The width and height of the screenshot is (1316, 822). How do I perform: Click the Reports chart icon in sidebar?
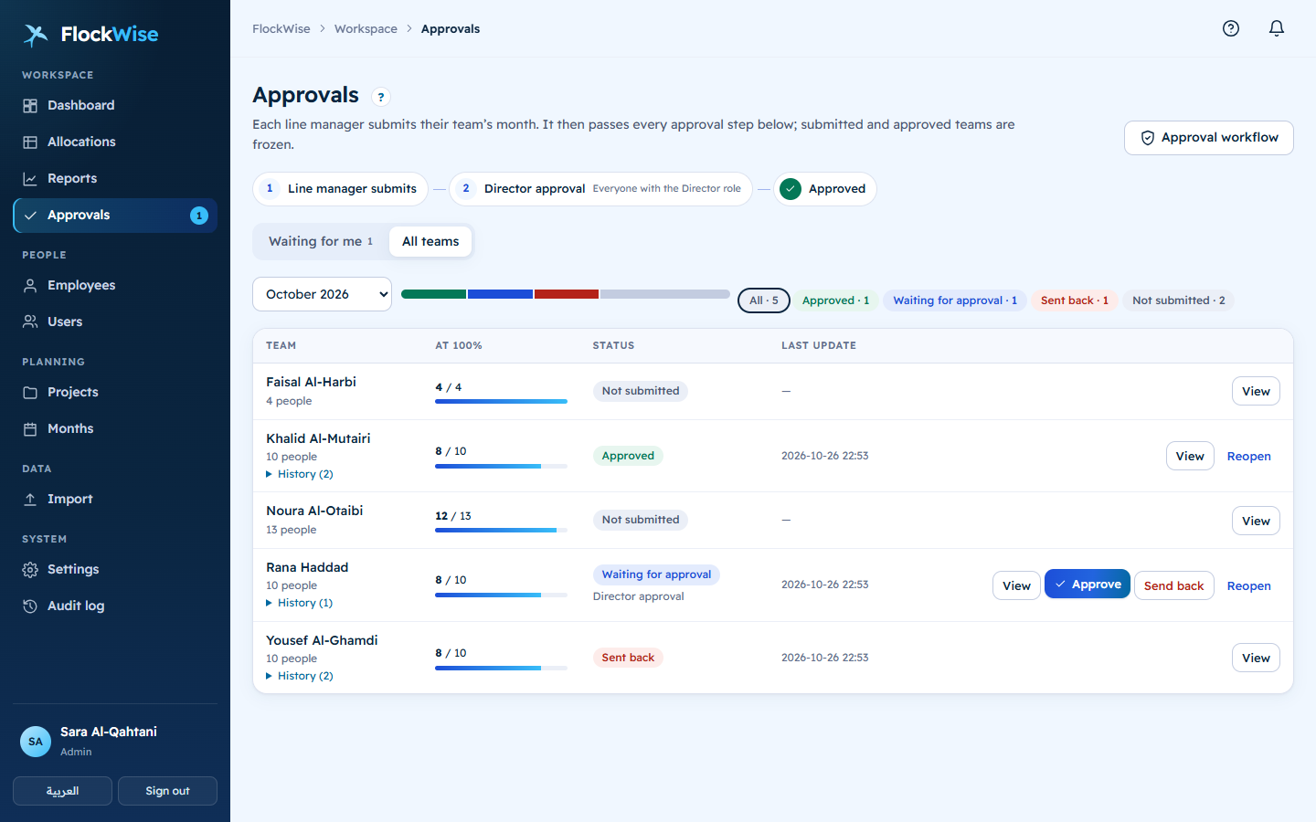[x=30, y=179]
